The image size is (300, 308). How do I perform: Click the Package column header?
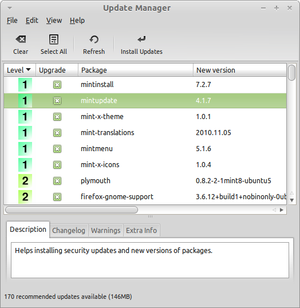136,70
